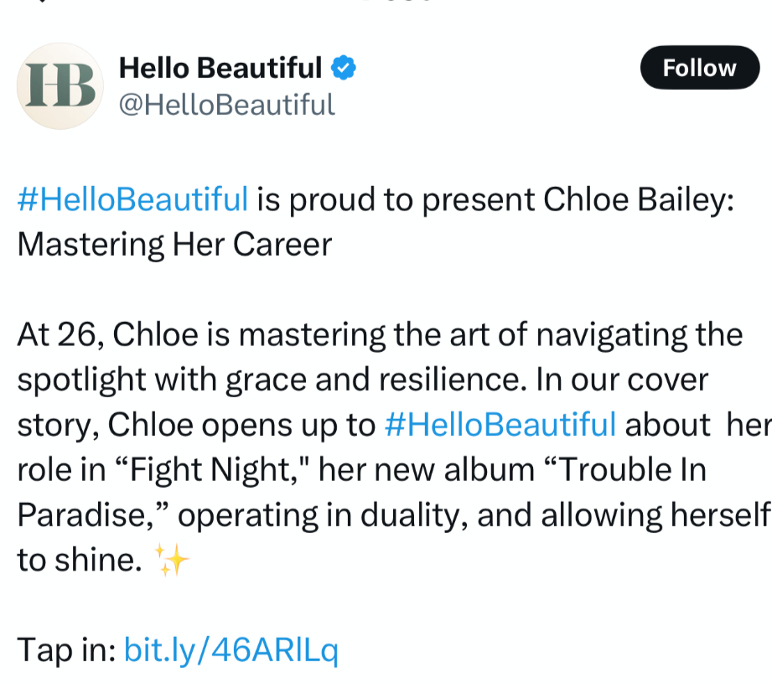Click the "Tap in:" label
Screen dimensions: 772x683
pos(66,650)
